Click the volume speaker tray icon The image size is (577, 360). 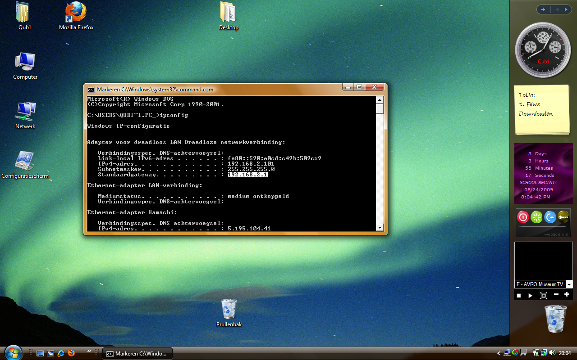(x=552, y=352)
